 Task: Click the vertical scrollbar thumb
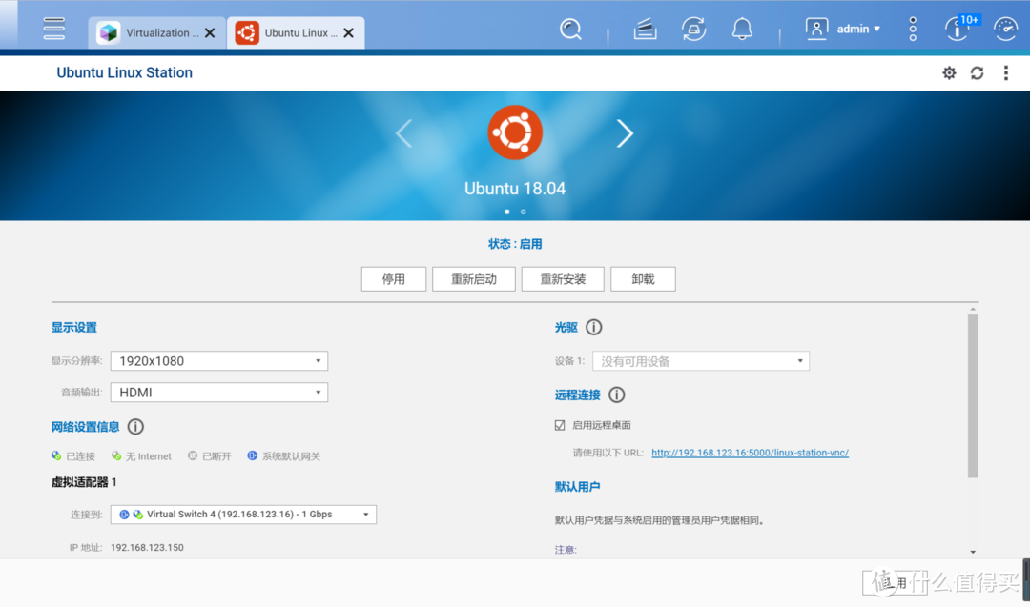click(x=973, y=396)
